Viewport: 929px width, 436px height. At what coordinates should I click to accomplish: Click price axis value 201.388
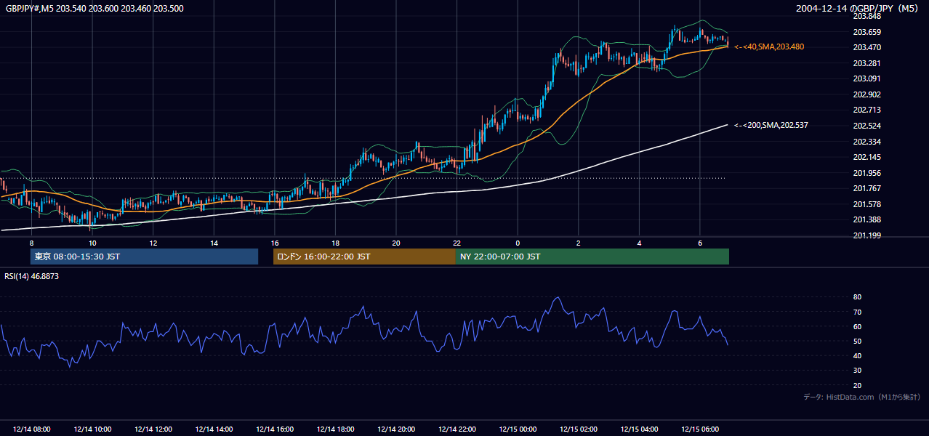pyautogui.click(x=866, y=219)
